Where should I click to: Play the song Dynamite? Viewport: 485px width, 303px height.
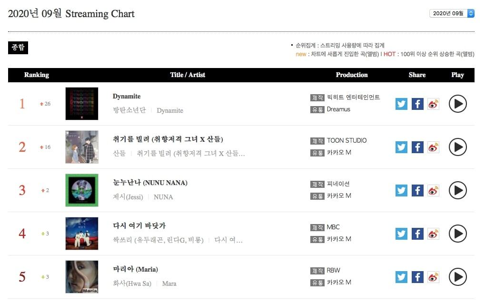457,104
